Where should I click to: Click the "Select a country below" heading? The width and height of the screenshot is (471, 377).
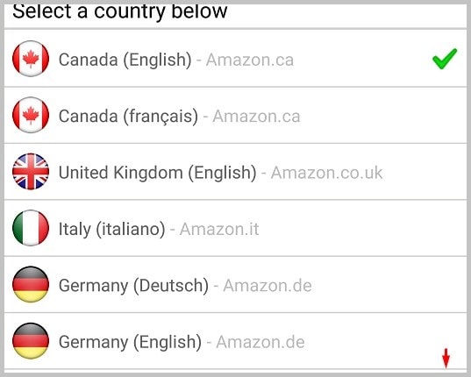(120, 11)
